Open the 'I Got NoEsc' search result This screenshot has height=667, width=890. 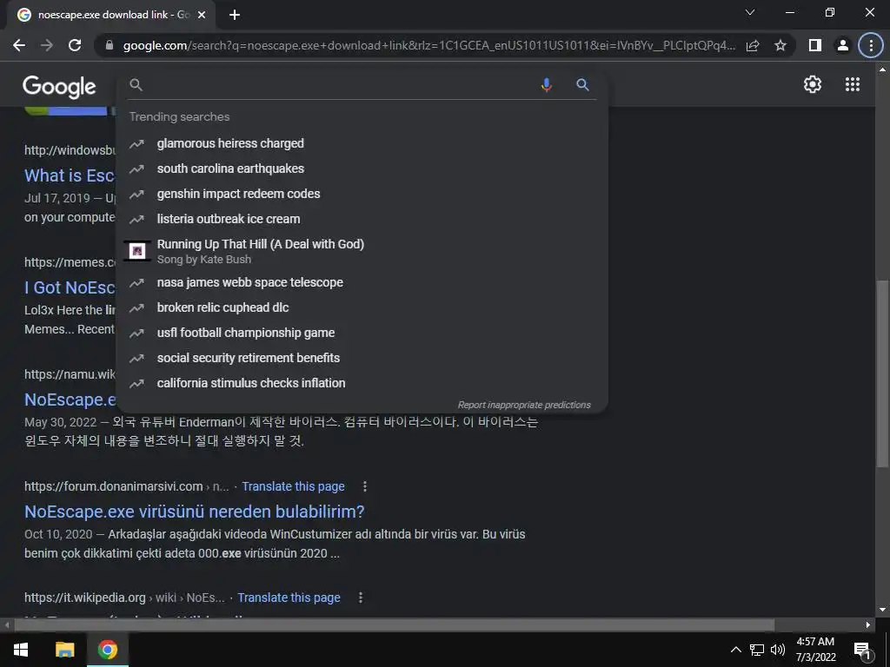(x=70, y=287)
